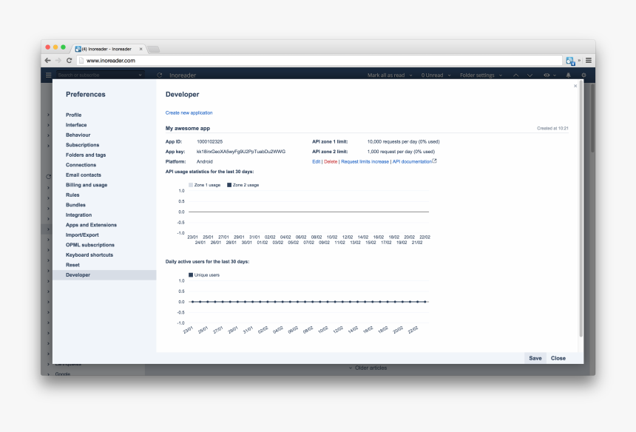
Task: Expand Older articles in background page
Action: point(368,368)
